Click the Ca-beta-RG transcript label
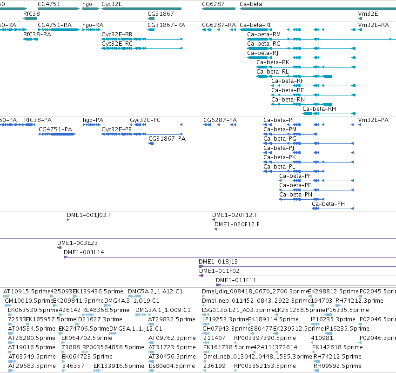 pos(264,44)
